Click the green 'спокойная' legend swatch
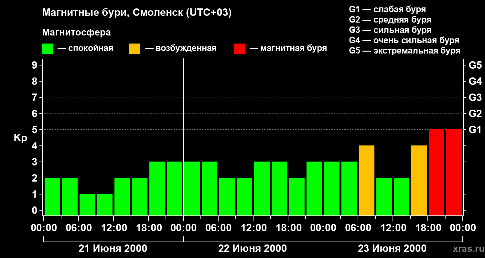Screen dimensions: 485x258 pyautogui.click(x=47, y=49)
